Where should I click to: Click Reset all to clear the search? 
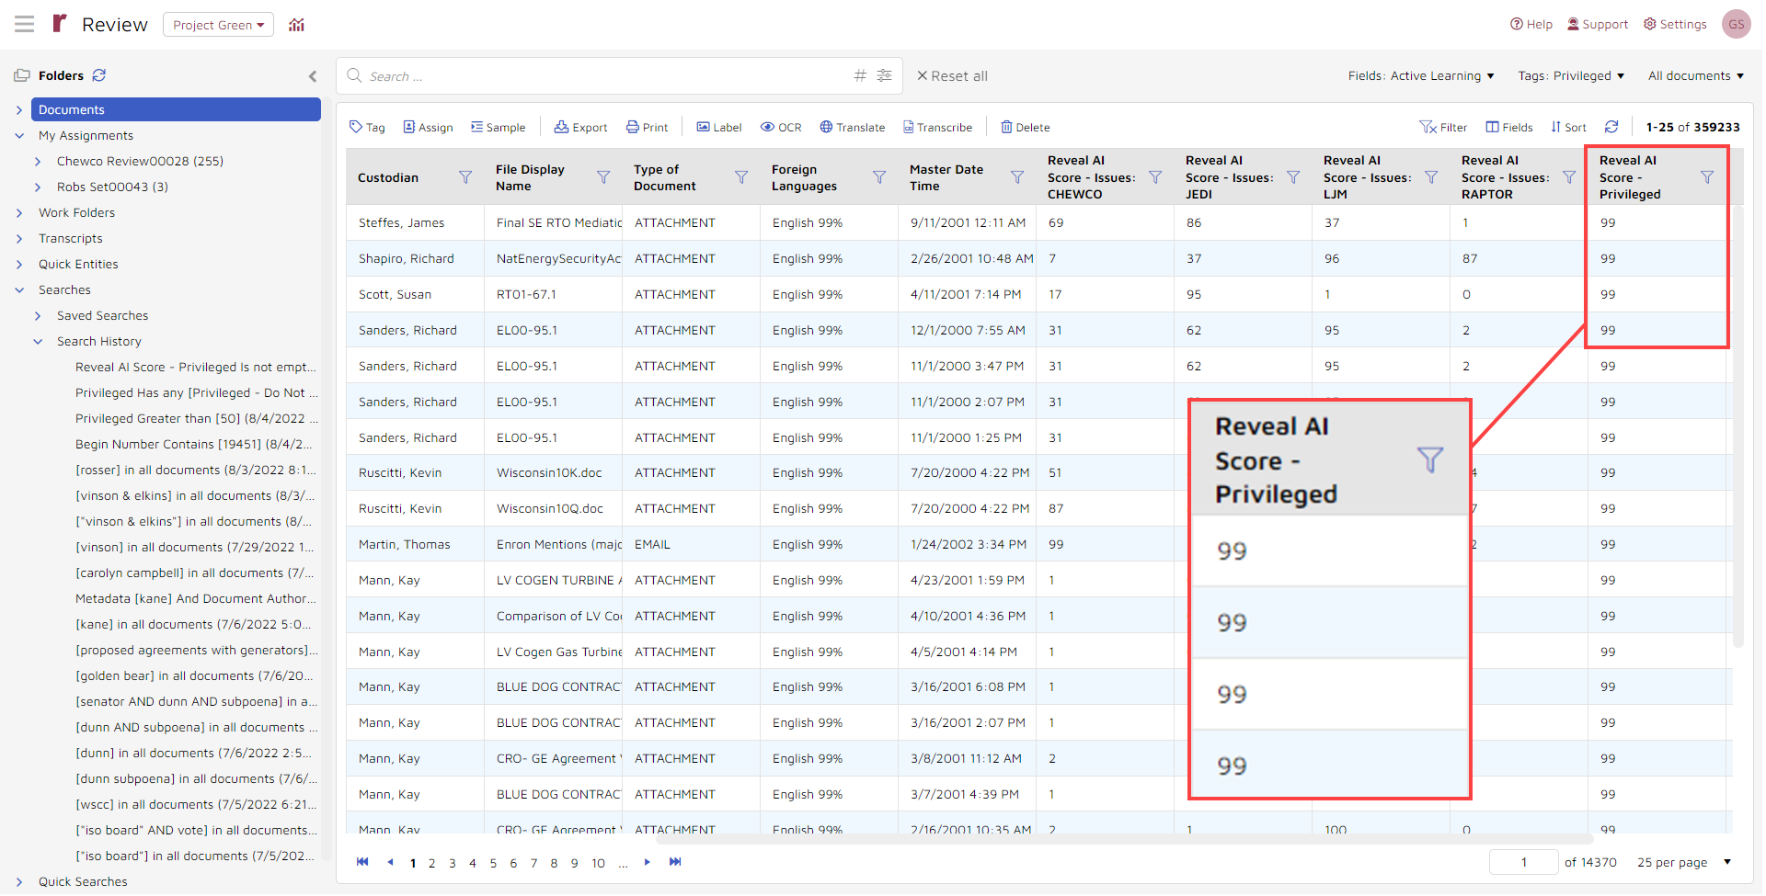(x=952, y=75)
